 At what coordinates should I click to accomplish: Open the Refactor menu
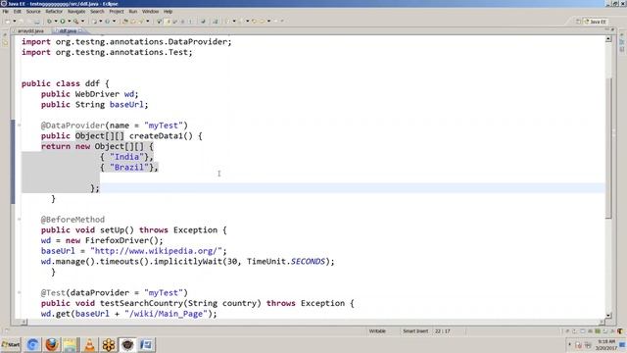pos(54,12)
